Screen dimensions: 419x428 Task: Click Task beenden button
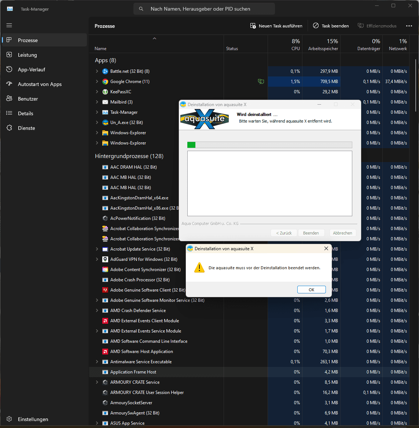[331, 26]
